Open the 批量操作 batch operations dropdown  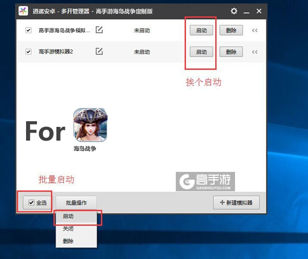coord(76,203)
